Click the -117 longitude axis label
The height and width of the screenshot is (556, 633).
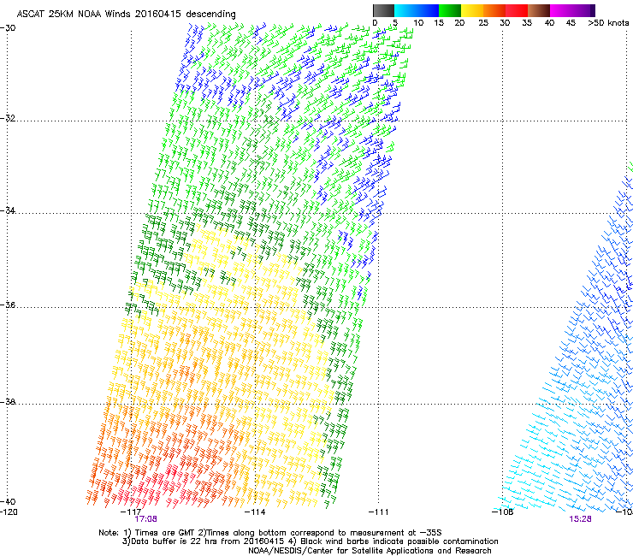coord(131,512)
